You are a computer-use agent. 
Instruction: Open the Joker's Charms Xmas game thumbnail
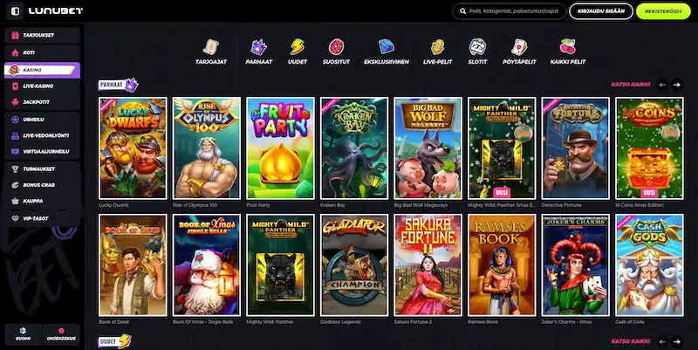(x=576, y=265)
